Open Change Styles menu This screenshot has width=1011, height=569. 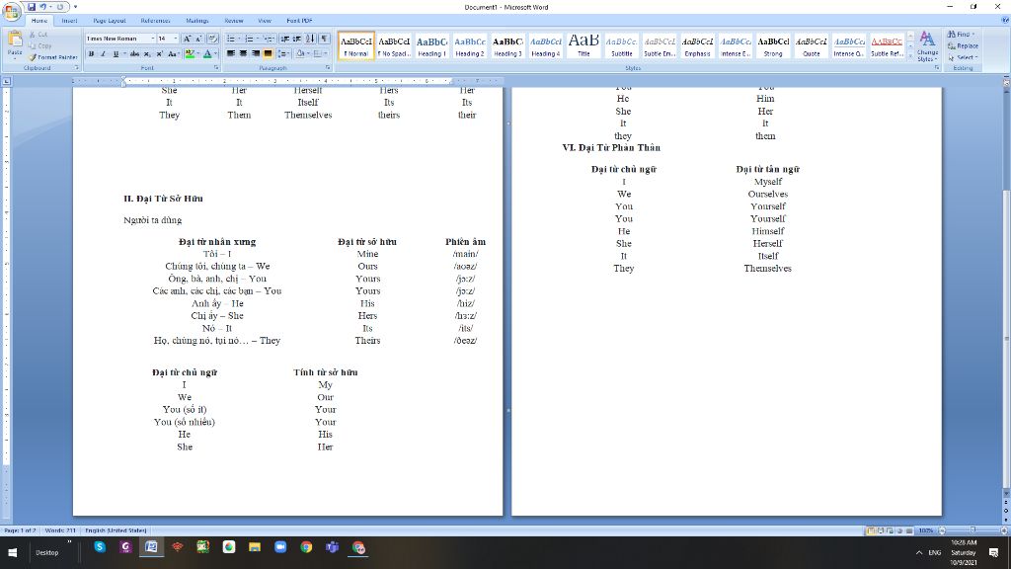click(927, 45)
